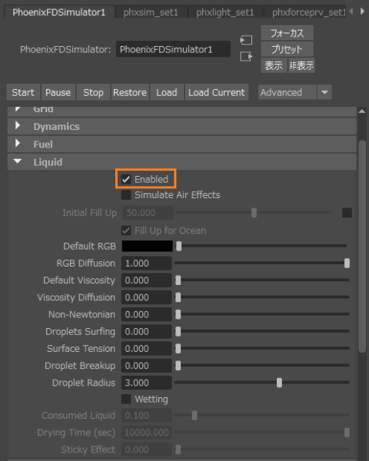This screenshot has width=369, height=461.
Task: Click the scrollbar up arrow
Action: 362,111
